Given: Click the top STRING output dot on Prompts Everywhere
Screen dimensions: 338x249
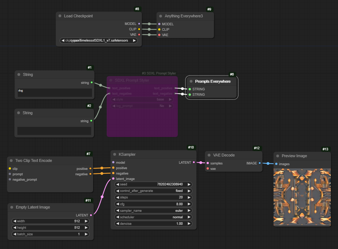Looking at the screenshot, I should (x=190, y=89).
